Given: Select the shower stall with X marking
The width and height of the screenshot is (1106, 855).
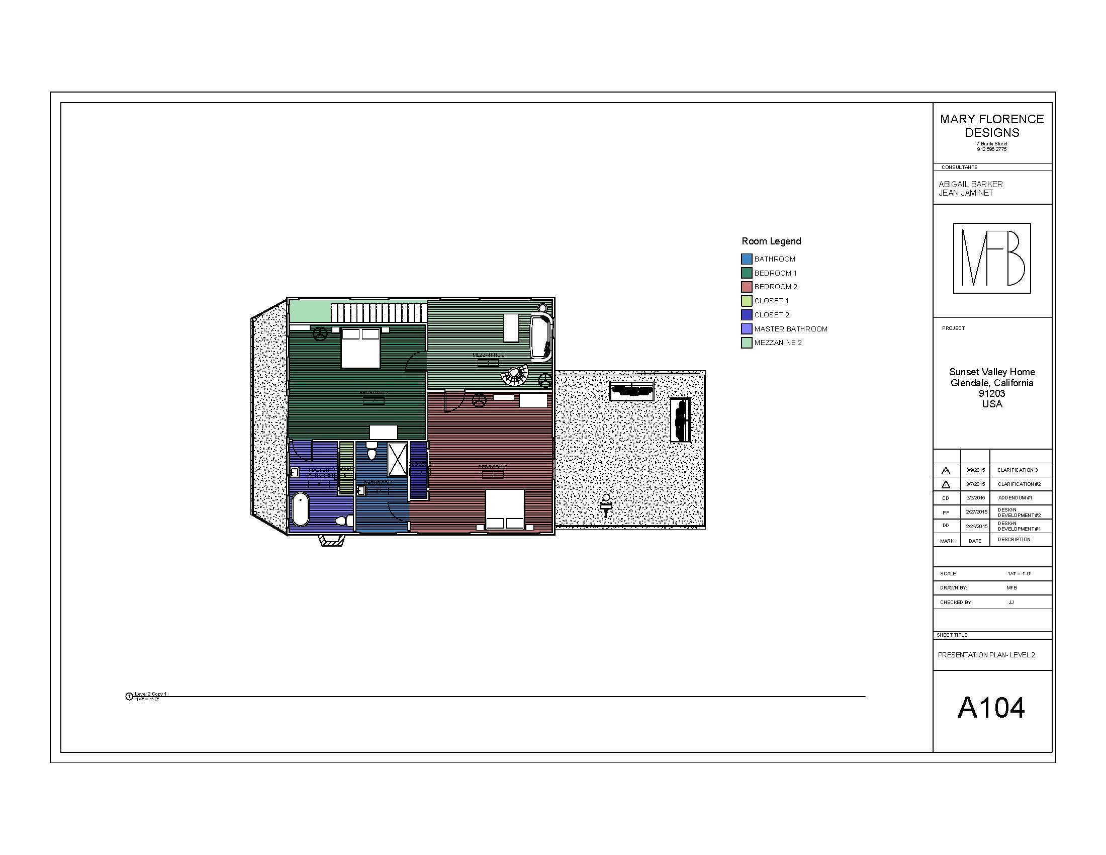Looking at the screenshot, I should [x=398, y=459].
